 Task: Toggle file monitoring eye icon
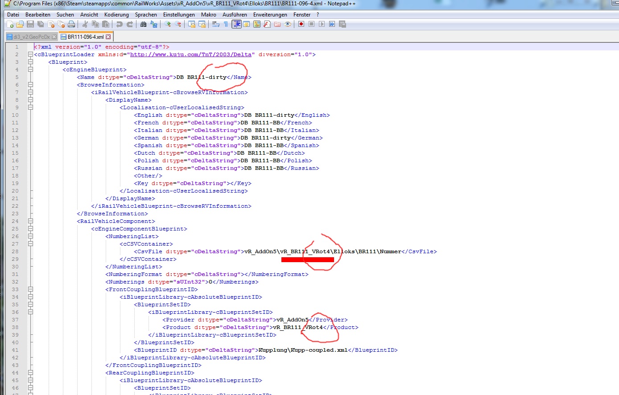point(288,24)
